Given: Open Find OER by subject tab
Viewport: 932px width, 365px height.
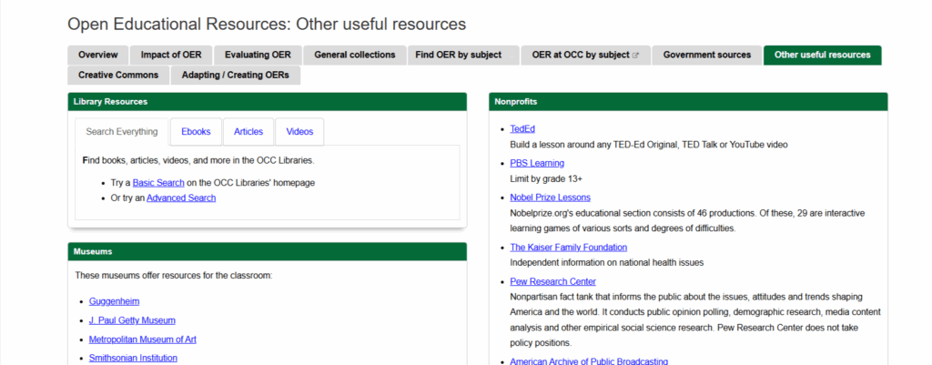Looking at the screenshot, I should (x=458, y=55).
